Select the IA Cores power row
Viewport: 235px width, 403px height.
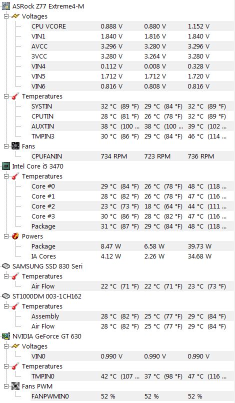pos(132,256)
